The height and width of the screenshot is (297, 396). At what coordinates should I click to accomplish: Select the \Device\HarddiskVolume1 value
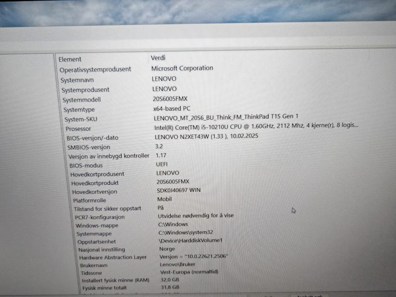191,240
